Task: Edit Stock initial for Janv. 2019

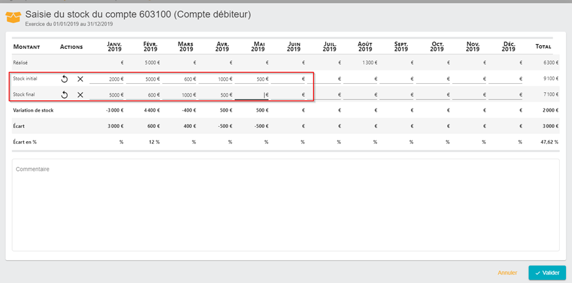Action: (107, 78)
